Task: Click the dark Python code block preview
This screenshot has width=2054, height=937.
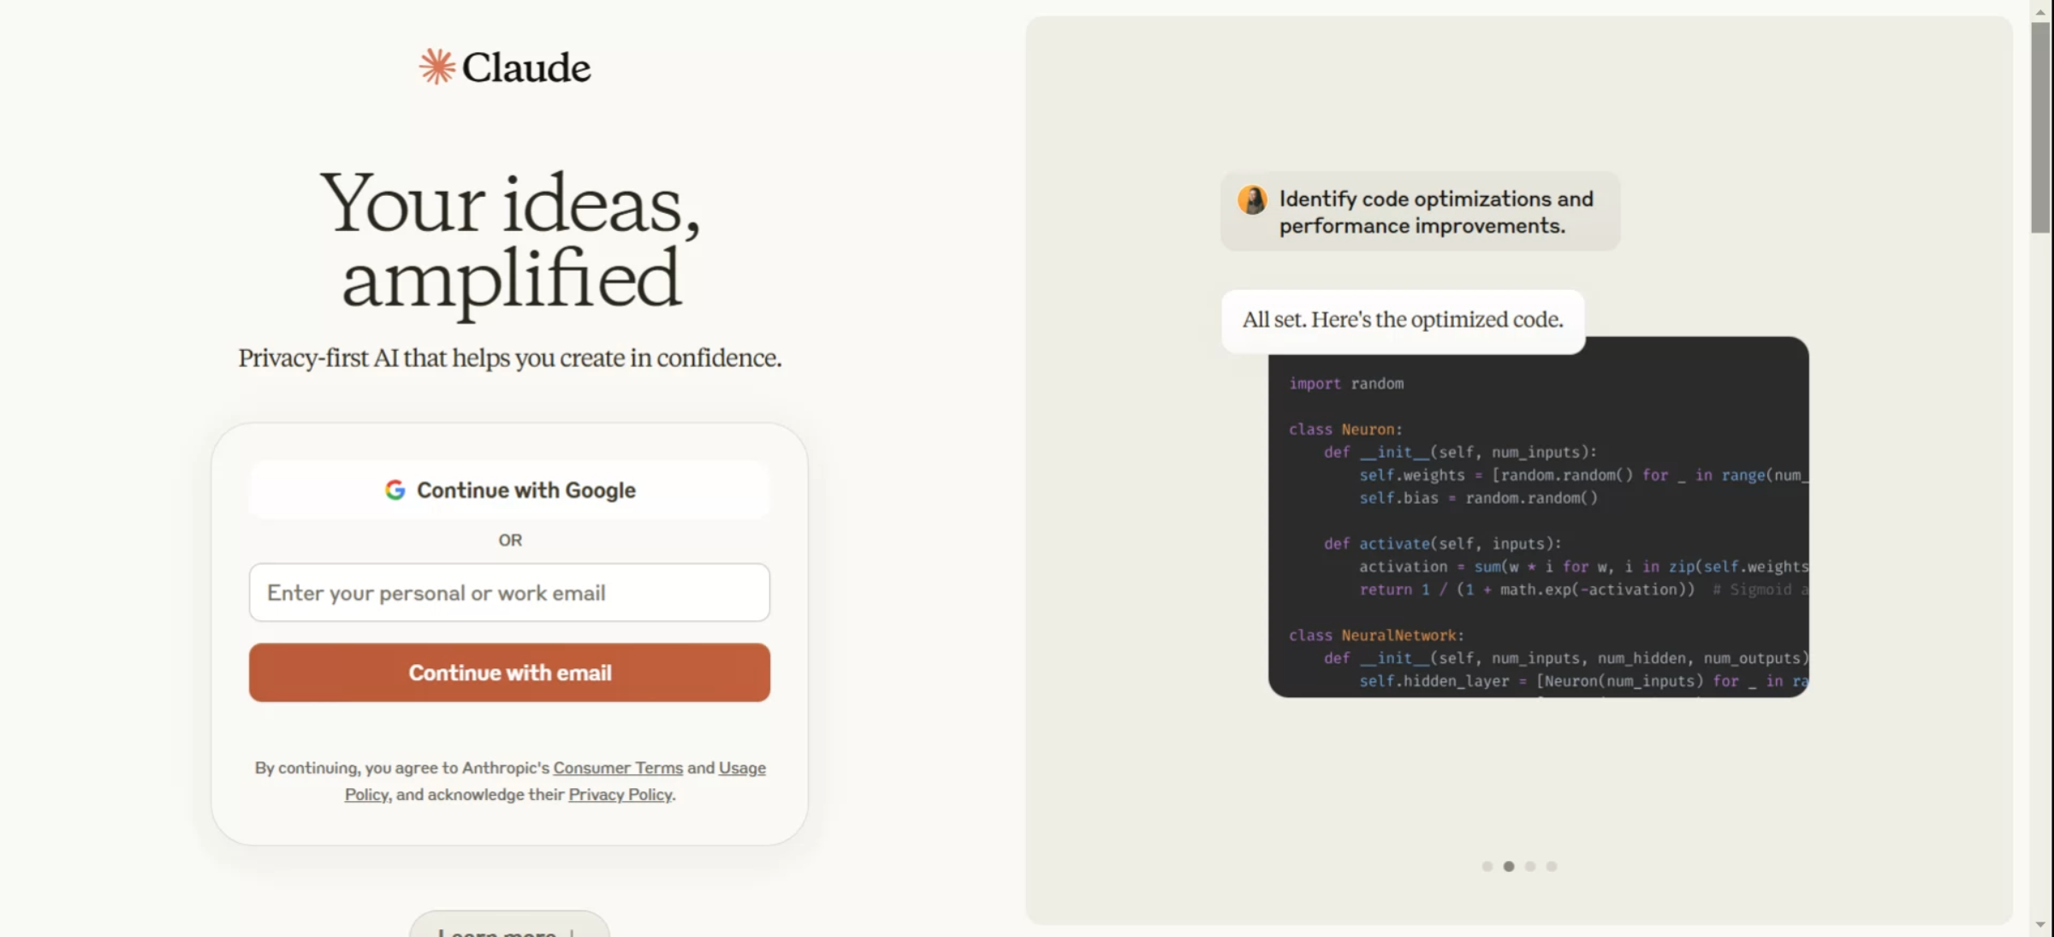Action: click(x=1538, y=531)
